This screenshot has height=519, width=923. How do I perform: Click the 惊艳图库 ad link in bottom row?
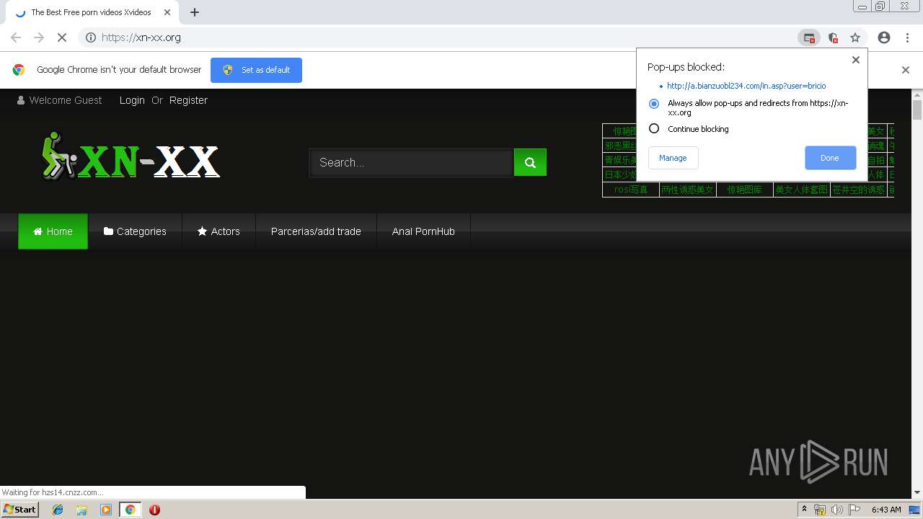click(745, 190)
